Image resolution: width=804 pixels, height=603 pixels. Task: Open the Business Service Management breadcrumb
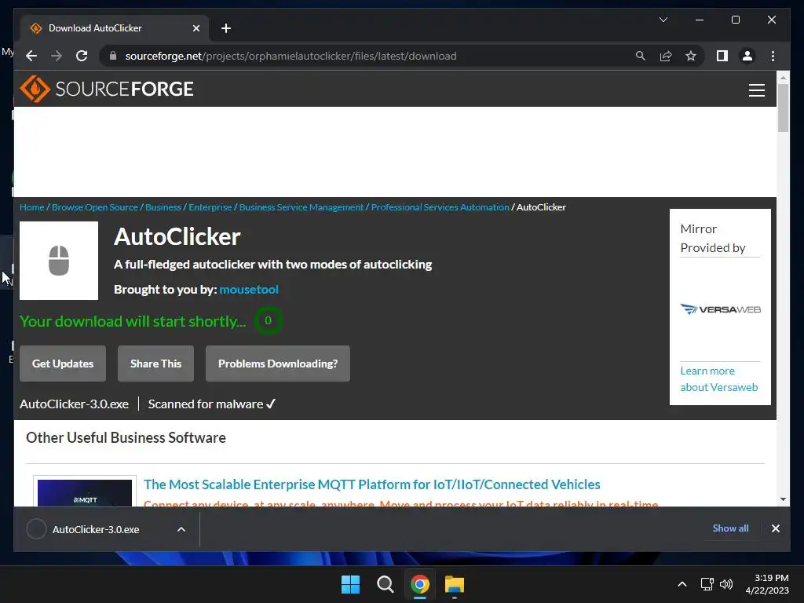click(301, 207)
